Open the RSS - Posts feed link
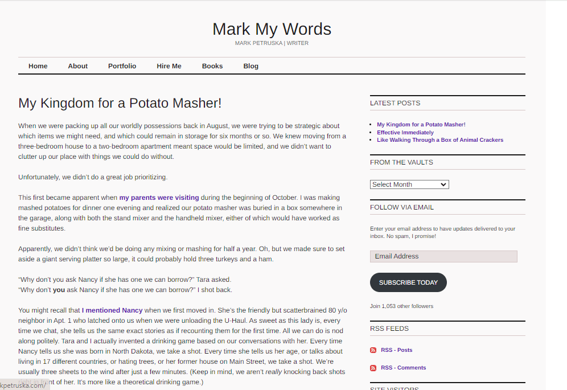The image size is (567, 390). coord(397,350)
